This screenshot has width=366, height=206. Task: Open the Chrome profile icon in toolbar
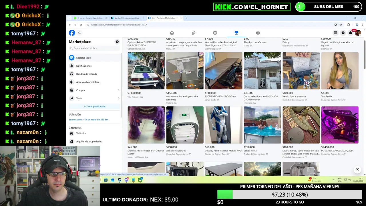(357, 25)
